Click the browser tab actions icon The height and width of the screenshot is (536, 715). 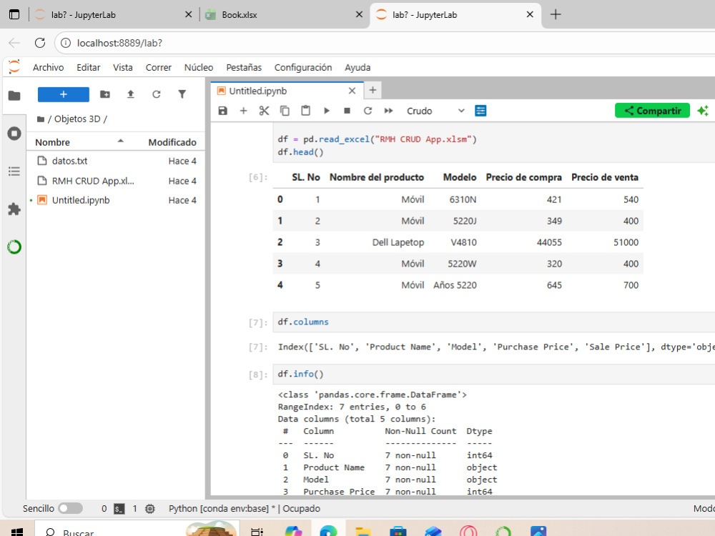click(x=14, y=14)
